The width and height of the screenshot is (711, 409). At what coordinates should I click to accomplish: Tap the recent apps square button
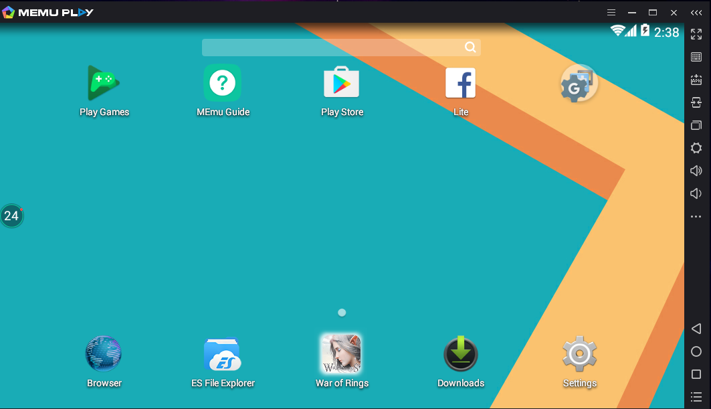pos(696,374)
